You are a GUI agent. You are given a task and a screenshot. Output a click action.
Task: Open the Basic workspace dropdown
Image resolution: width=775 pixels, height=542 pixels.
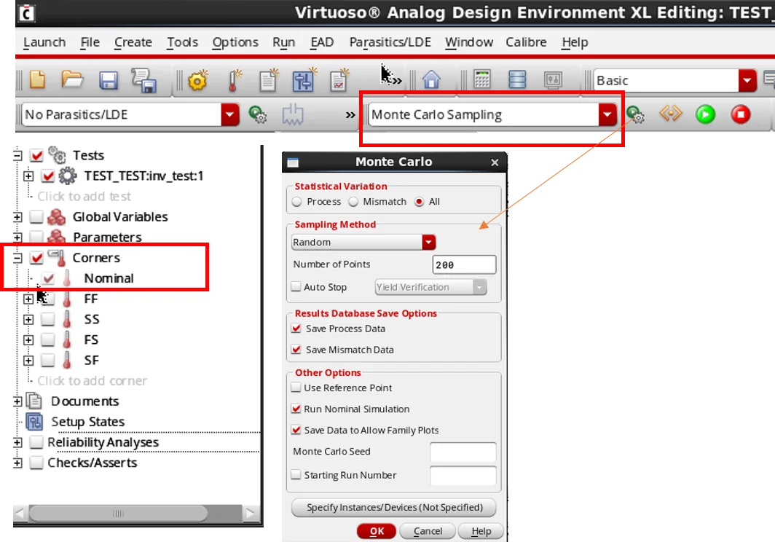pos(747,81)
